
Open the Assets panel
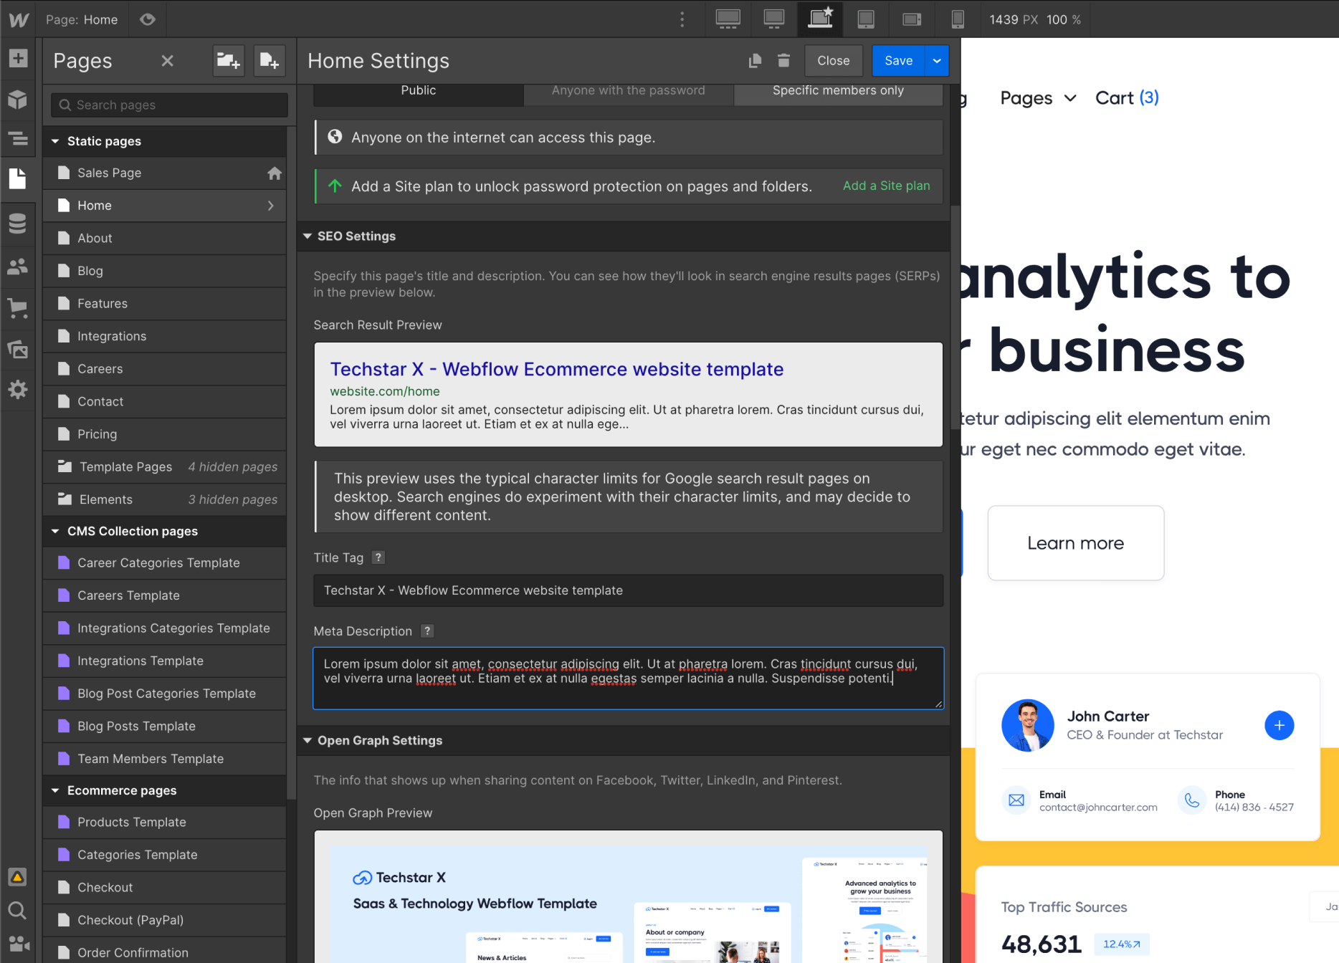pos(18,350)
